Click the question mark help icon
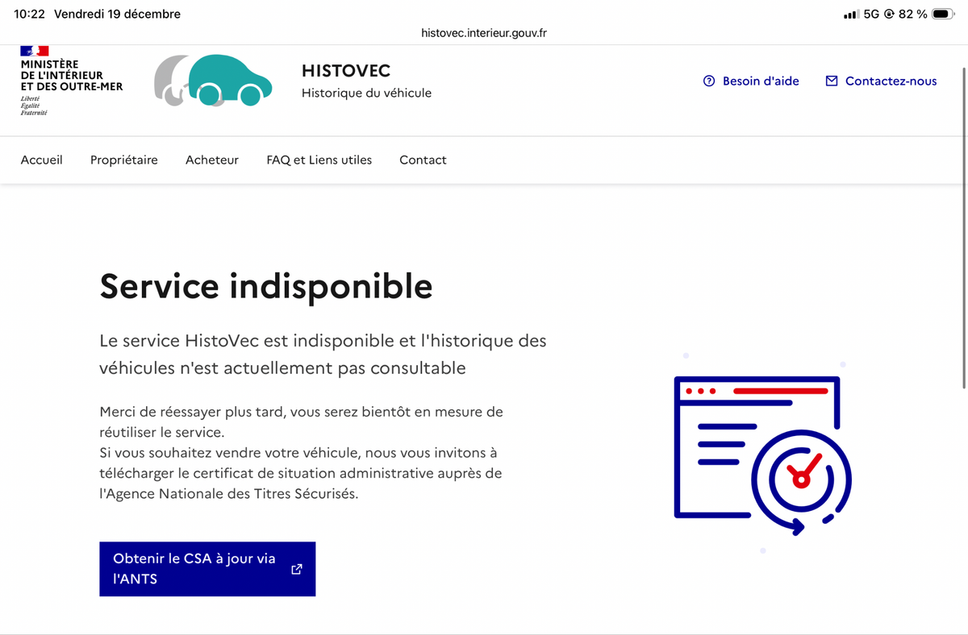This screenshot has width=968, height=635. 709,81
